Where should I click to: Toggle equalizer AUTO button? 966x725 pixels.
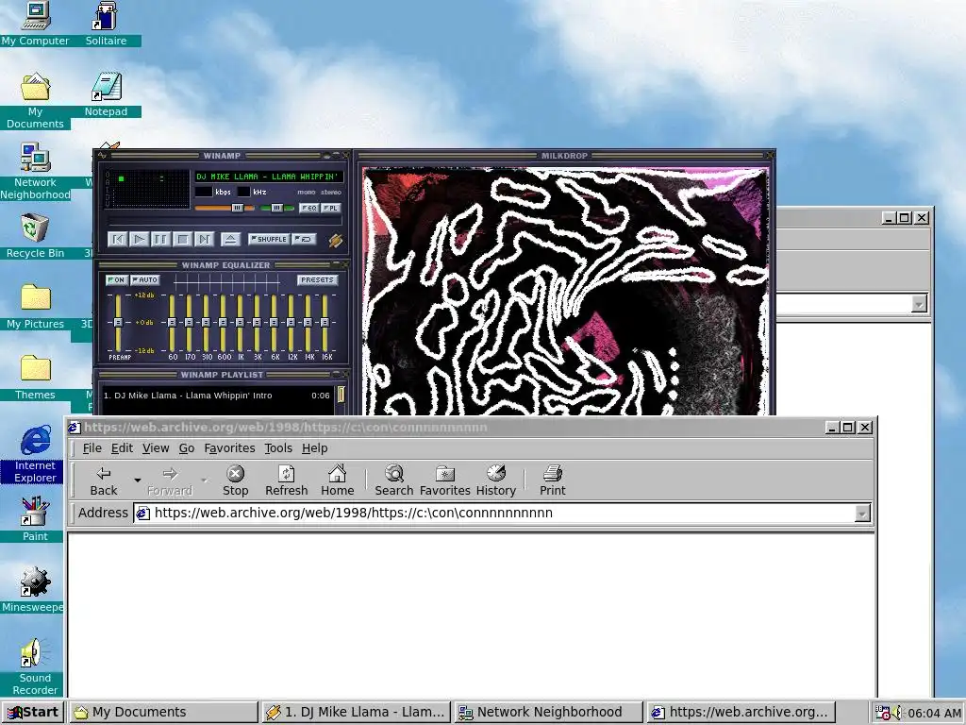point(145,279)
